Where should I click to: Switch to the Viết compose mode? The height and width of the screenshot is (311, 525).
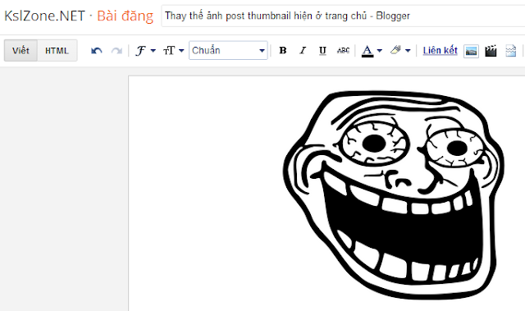(21, 51)
